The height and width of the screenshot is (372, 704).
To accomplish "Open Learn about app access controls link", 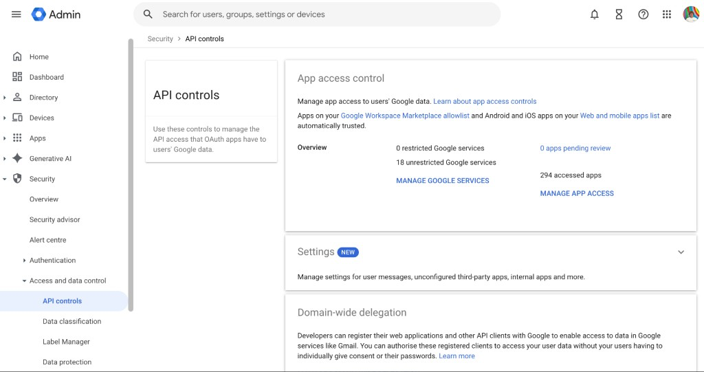I will (x=485, y=101).
